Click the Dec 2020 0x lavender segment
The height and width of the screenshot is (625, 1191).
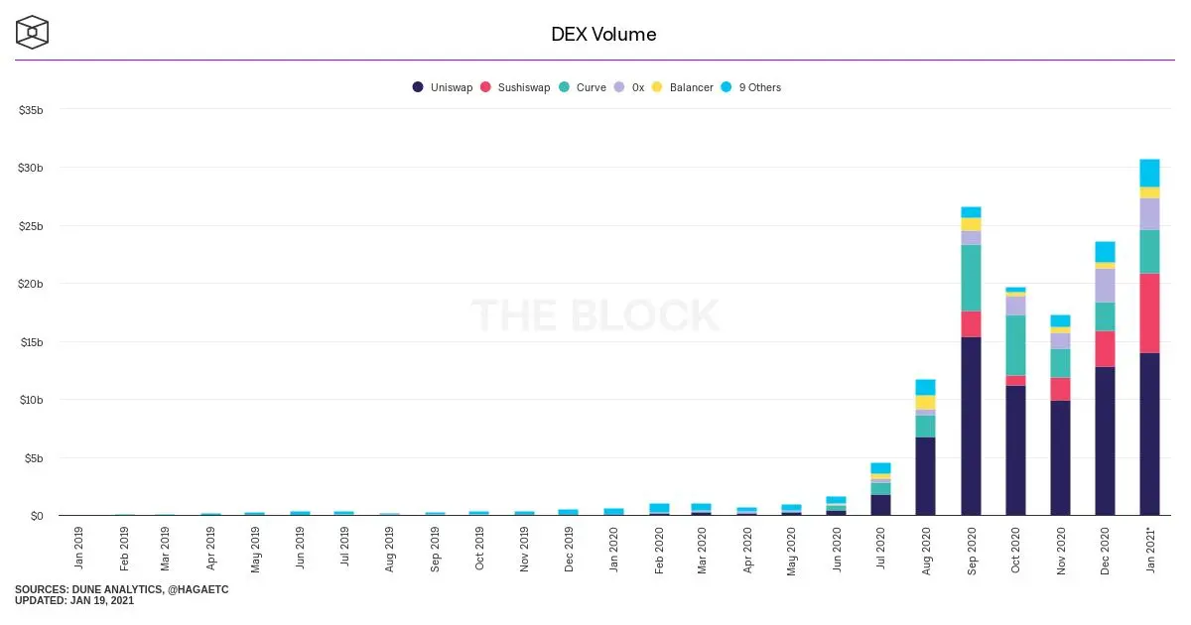[x=1105, y=286]
